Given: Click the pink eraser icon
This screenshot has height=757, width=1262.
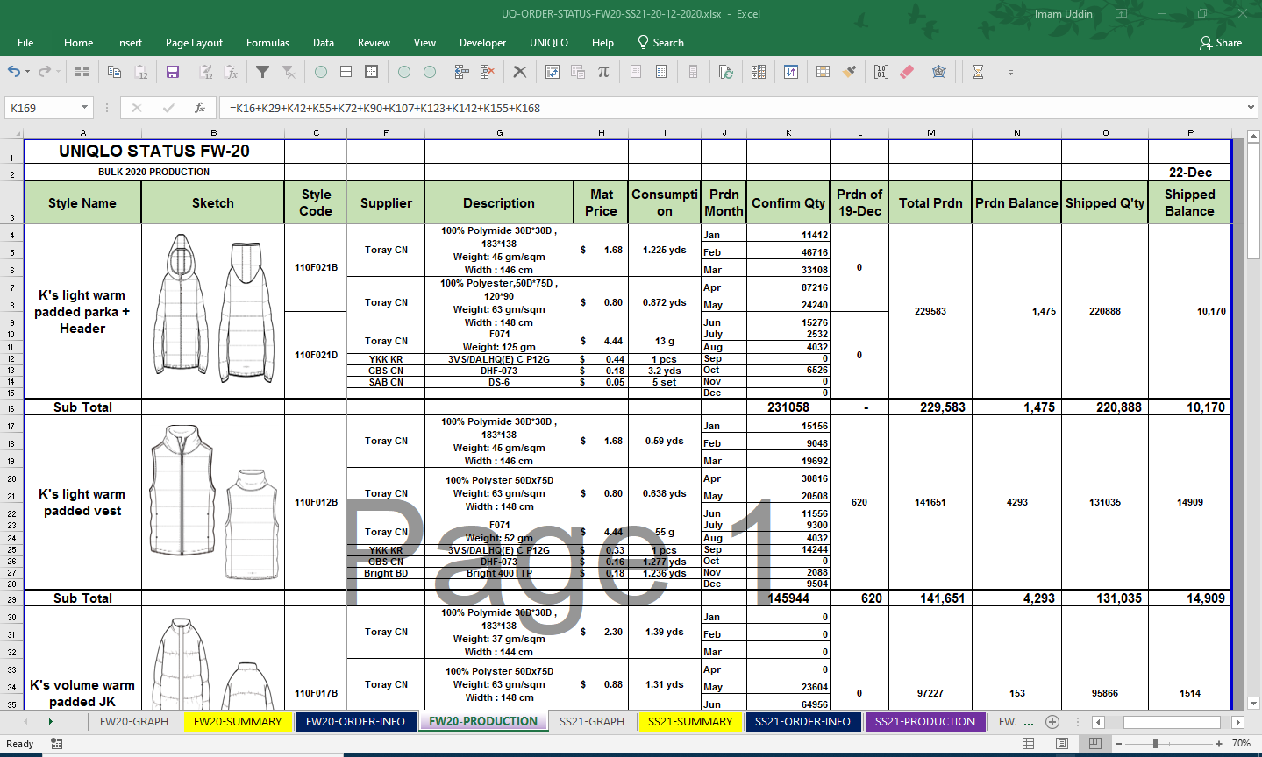Looking at the screenshot, I should coord(907,72).
